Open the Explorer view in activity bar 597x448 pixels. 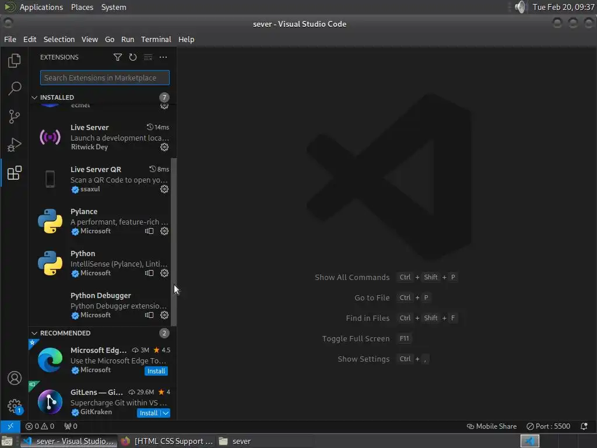[x=15, y=61]
